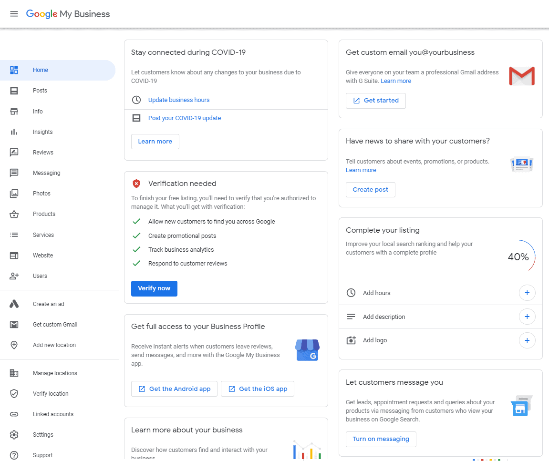
Task: Open Posts in the navigation menu
Action: coord(40,91)
